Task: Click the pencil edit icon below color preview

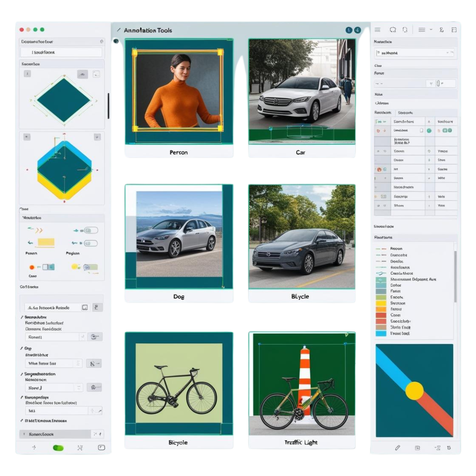Action: (x=398, y=447)
